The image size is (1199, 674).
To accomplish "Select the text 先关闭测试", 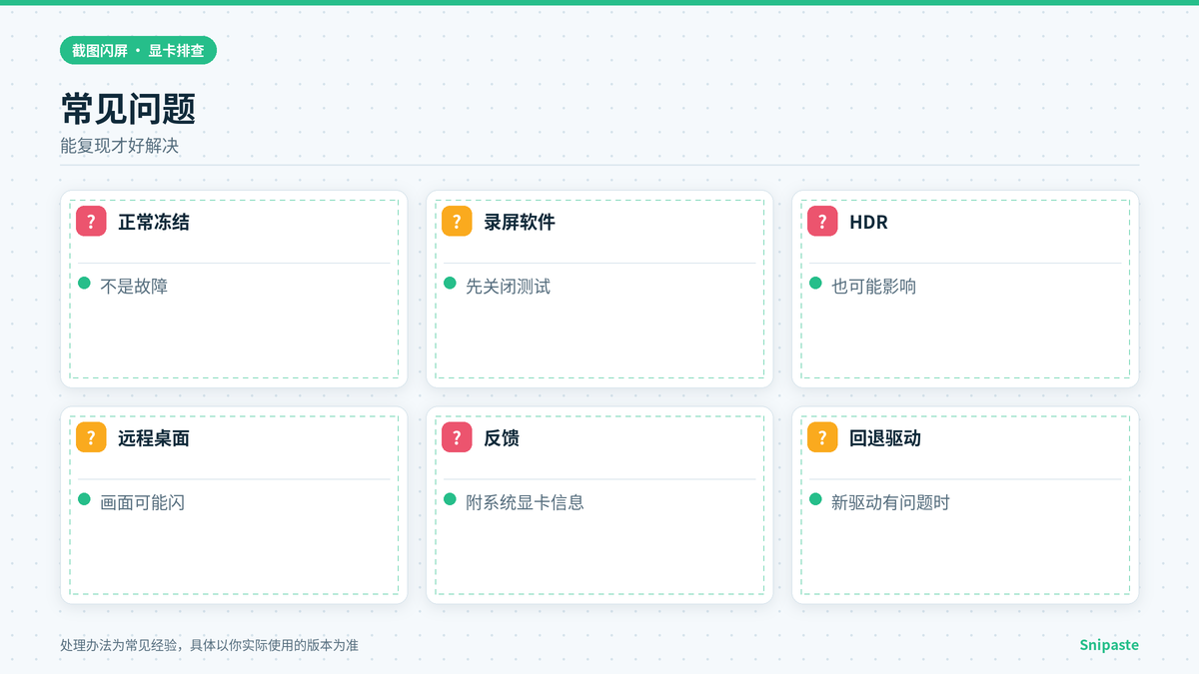I will click(508, 287).
